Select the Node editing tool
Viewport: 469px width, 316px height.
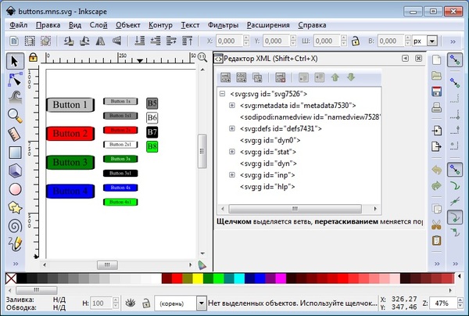tap(15, 79)
